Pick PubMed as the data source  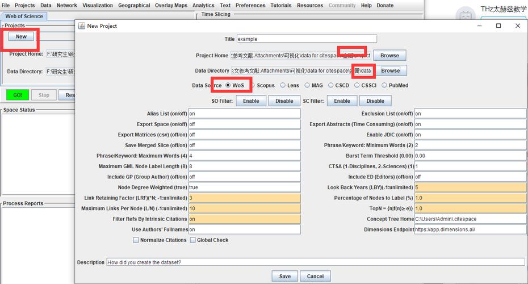coord(384,85)
